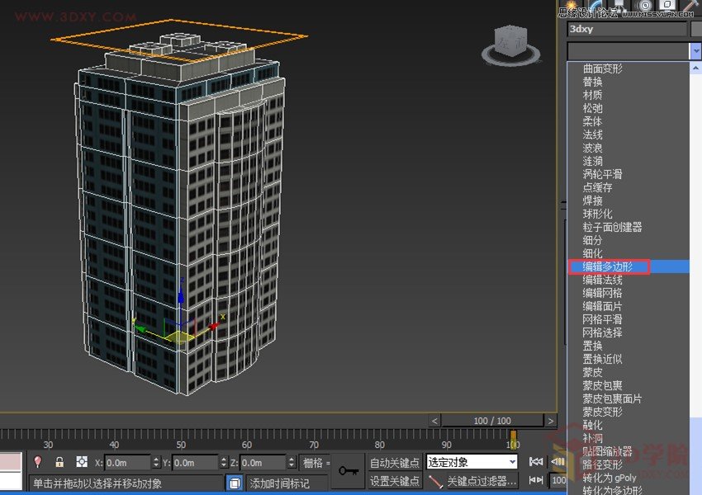Viewport: 702px width, 495px height.
Task: Open the Display command panel tab
Action: pyautogui.click(x=667, y=6)
